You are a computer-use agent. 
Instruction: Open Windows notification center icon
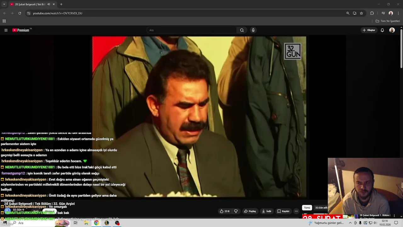point(396,223)
